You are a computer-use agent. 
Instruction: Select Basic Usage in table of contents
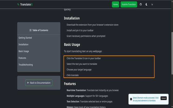[x=24, y=51]
